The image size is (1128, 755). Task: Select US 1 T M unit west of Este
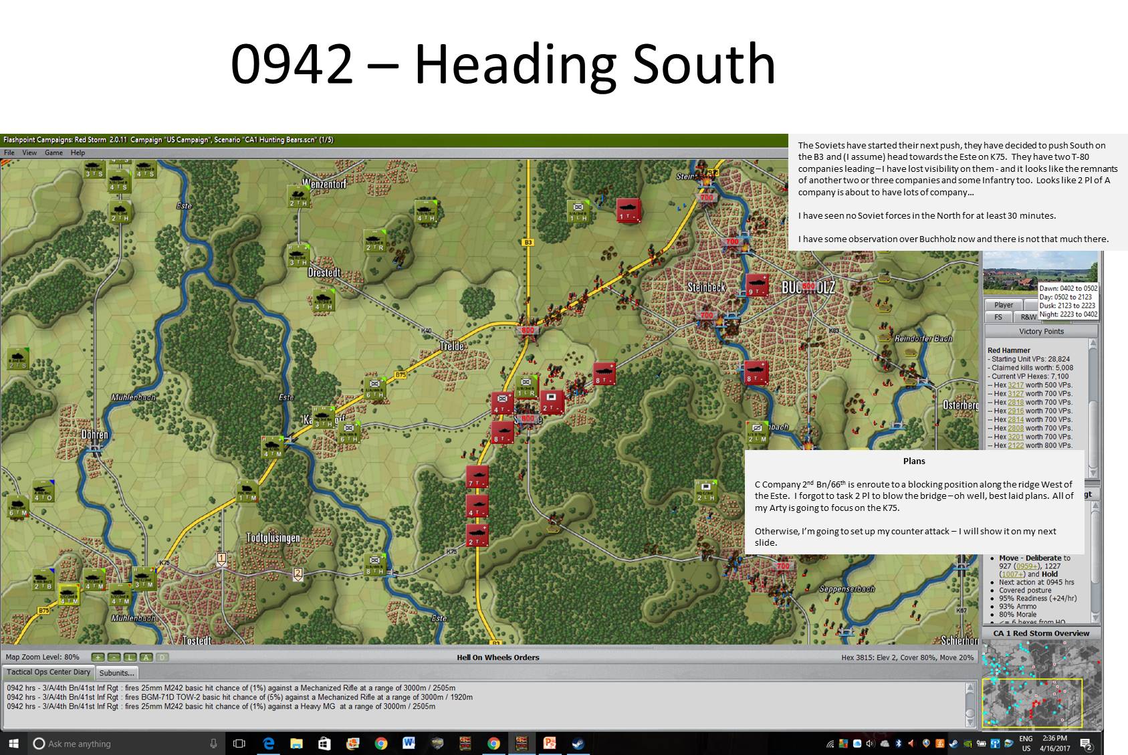click(x=247, y=490)
